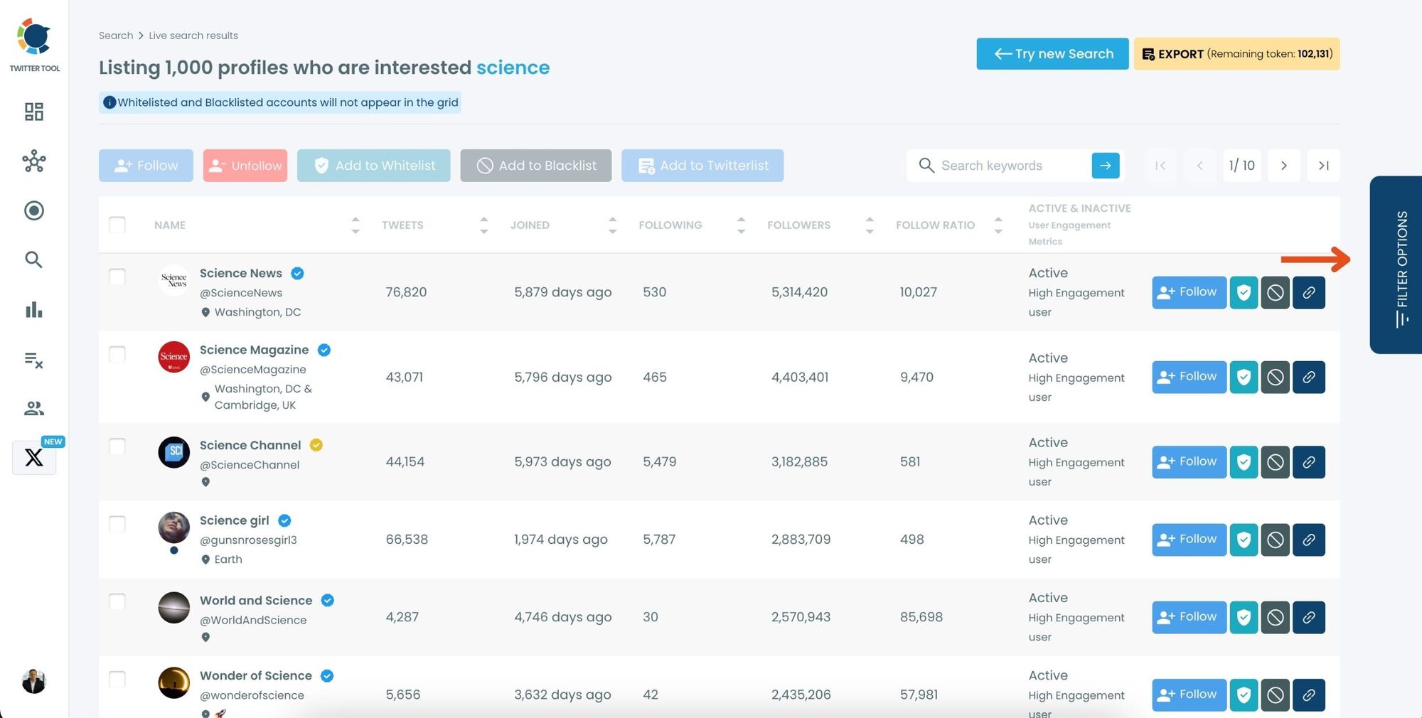Check the Science girl row checkbox
Viewport: 1422px width, 718px height.
(x=117, y=524)
